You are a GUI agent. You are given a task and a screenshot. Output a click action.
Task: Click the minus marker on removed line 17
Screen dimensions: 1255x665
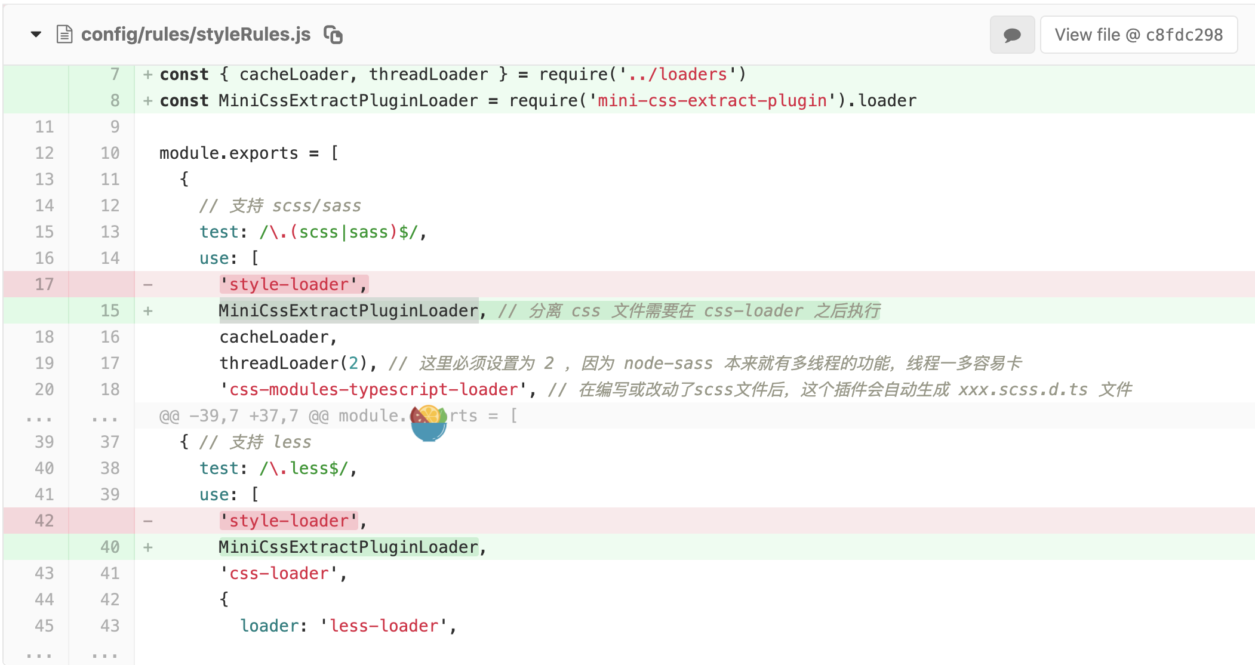[x=148, y=285]
